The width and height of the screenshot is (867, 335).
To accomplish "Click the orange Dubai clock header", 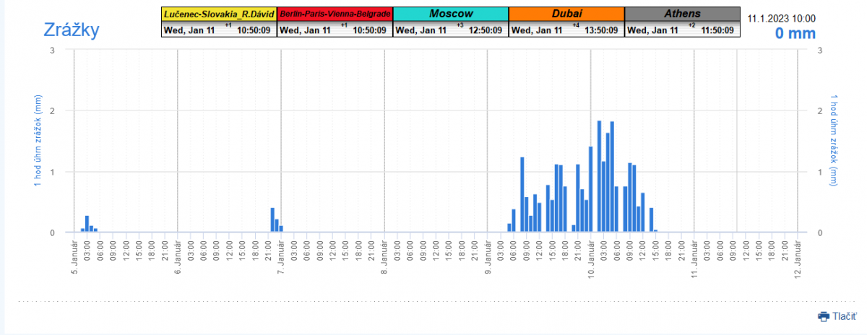I will click(566, 14).
